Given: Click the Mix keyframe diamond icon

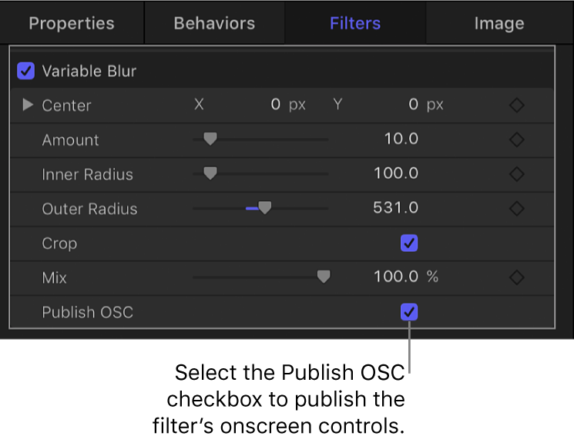Looking at the screenshot, I should [517, 277].
